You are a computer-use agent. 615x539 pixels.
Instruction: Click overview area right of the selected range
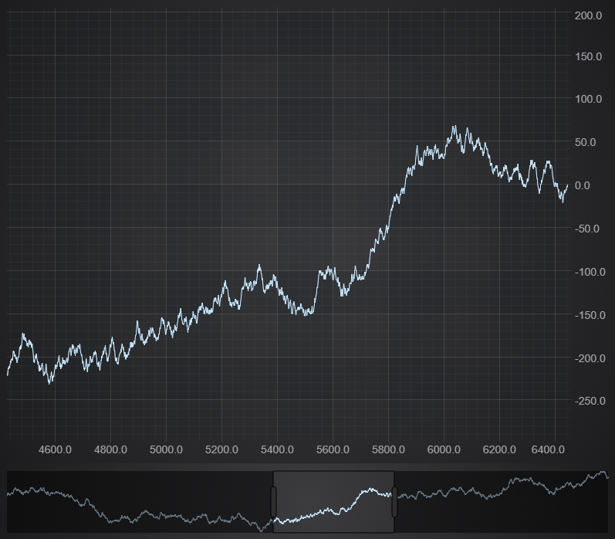(x=502, y=502)
